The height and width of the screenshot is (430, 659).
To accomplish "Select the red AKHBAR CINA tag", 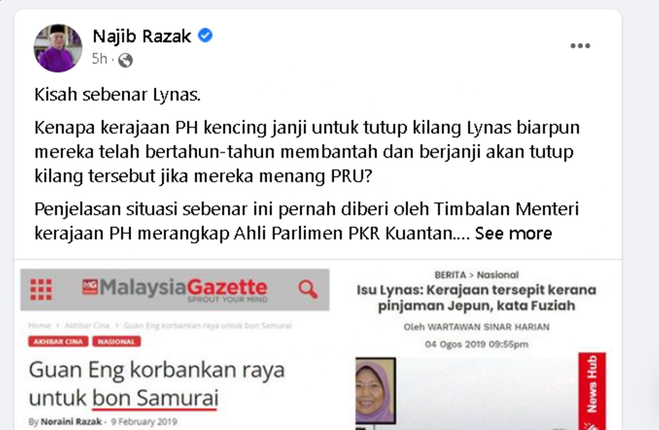I will point(58,342).
